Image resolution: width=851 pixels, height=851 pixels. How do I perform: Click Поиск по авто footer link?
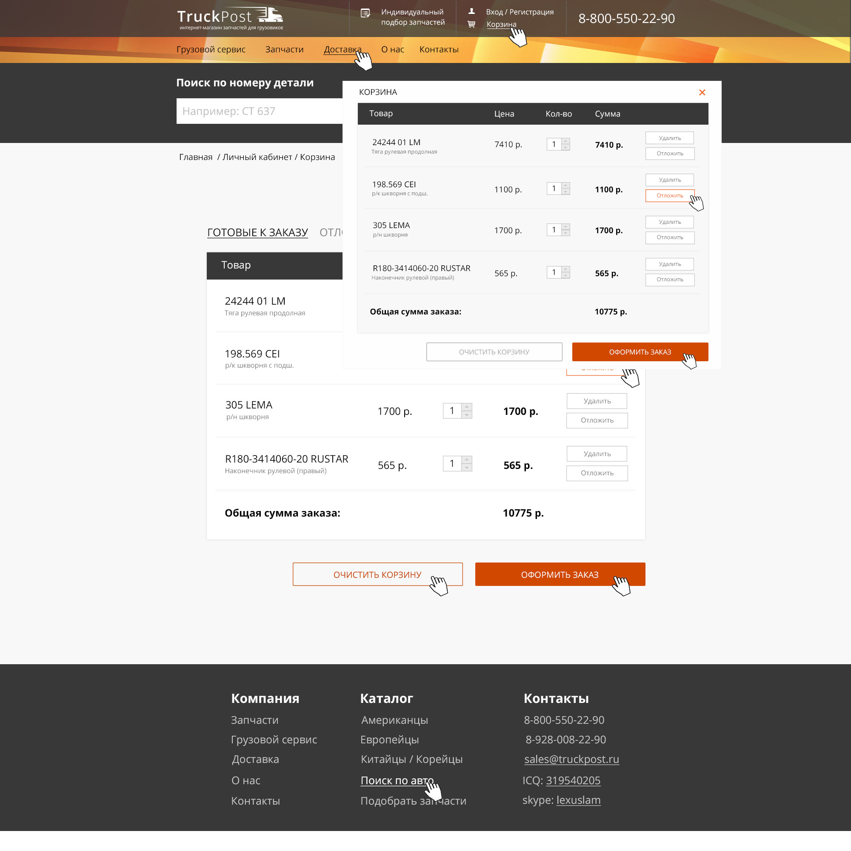pos(397,780)
